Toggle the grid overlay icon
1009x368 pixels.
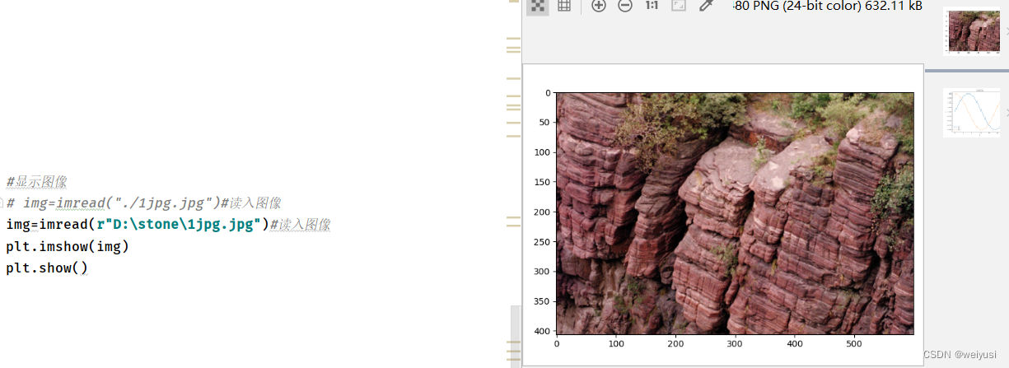pyautogui.click(x=564, y=7)
